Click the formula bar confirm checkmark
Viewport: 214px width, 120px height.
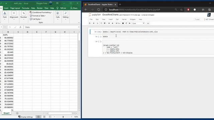[15, 27]
